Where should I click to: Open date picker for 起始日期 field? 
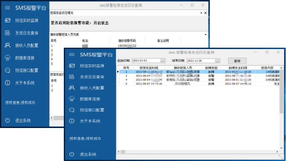(162, 61)
